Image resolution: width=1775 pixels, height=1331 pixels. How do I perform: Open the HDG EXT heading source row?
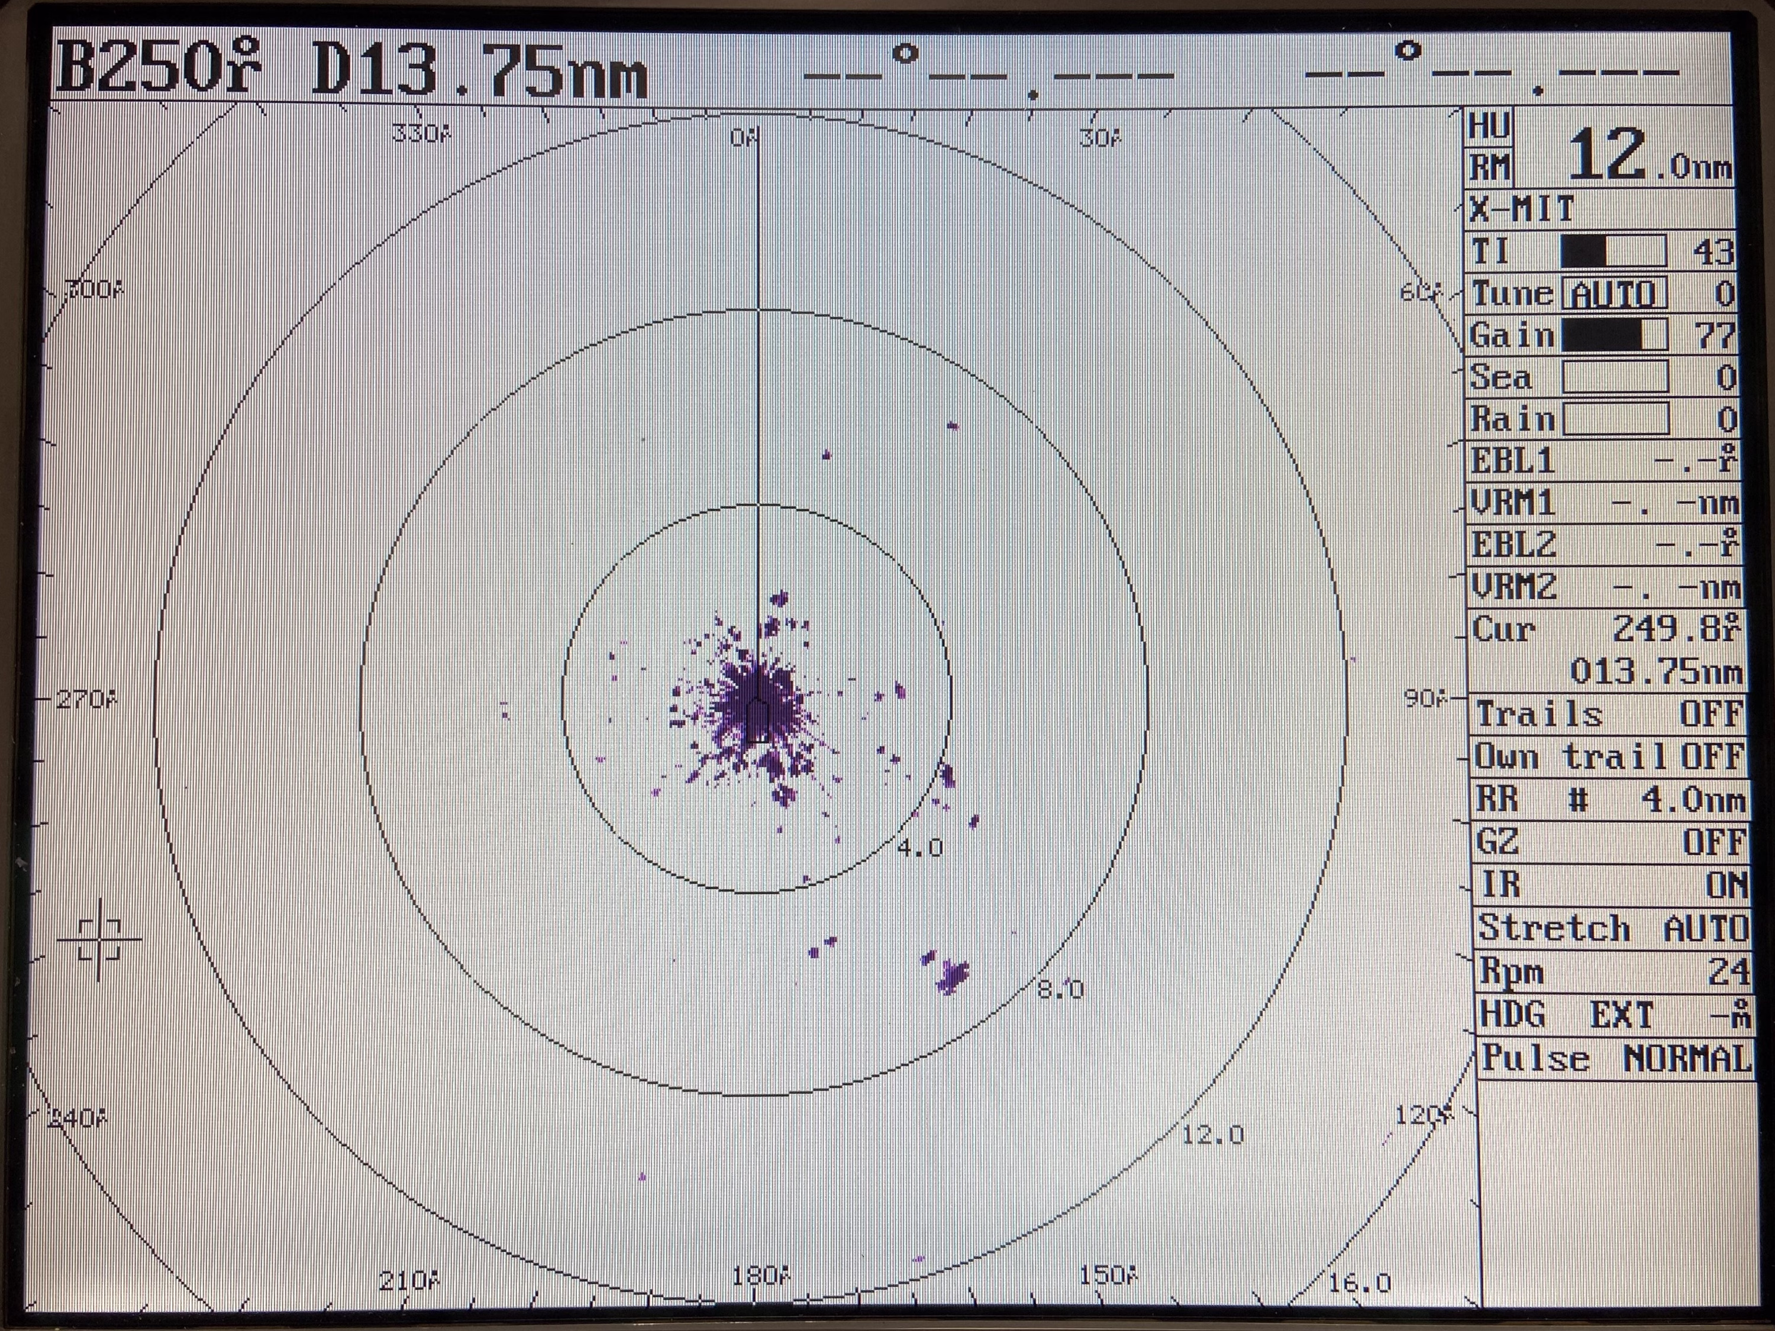pyautogui.click(x=1615, y=1015)
